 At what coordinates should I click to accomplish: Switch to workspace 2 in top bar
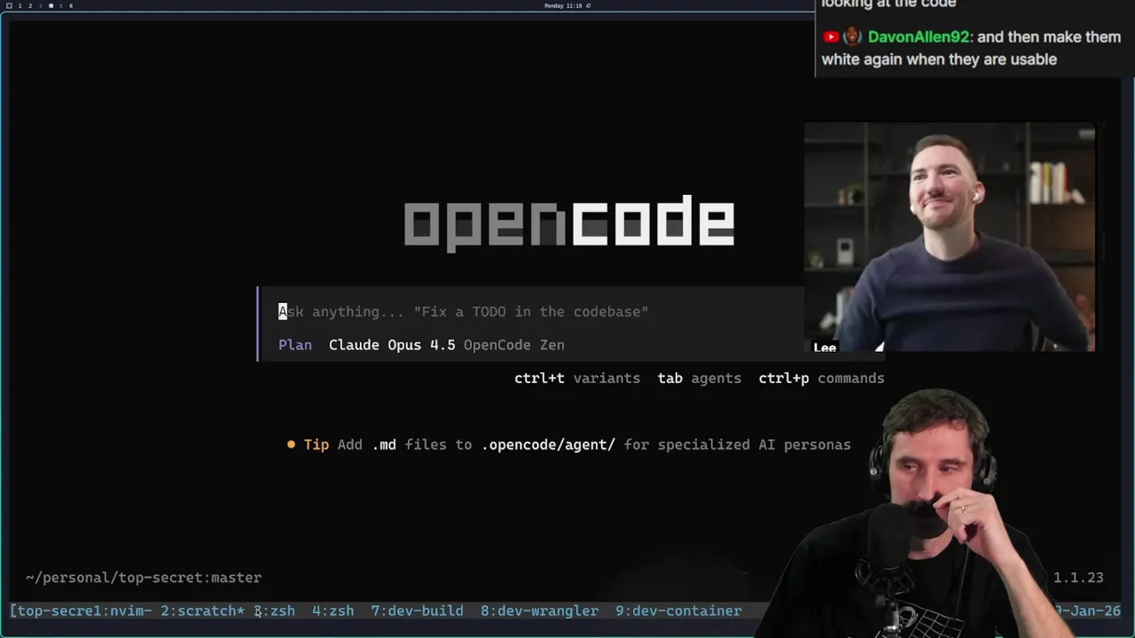click(29, 5)
